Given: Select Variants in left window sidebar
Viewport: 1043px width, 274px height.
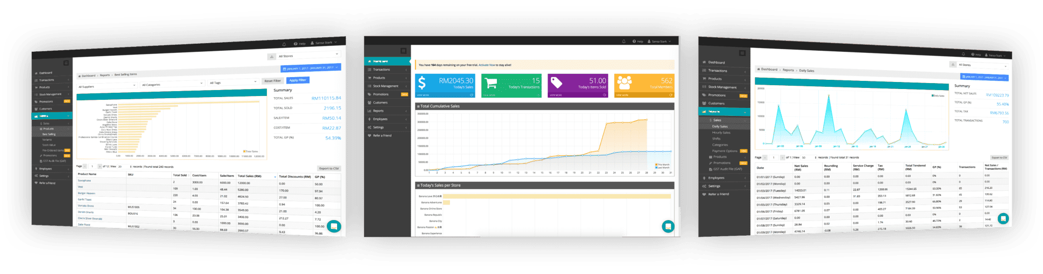Looking at the screenshot, I should 48,139.
